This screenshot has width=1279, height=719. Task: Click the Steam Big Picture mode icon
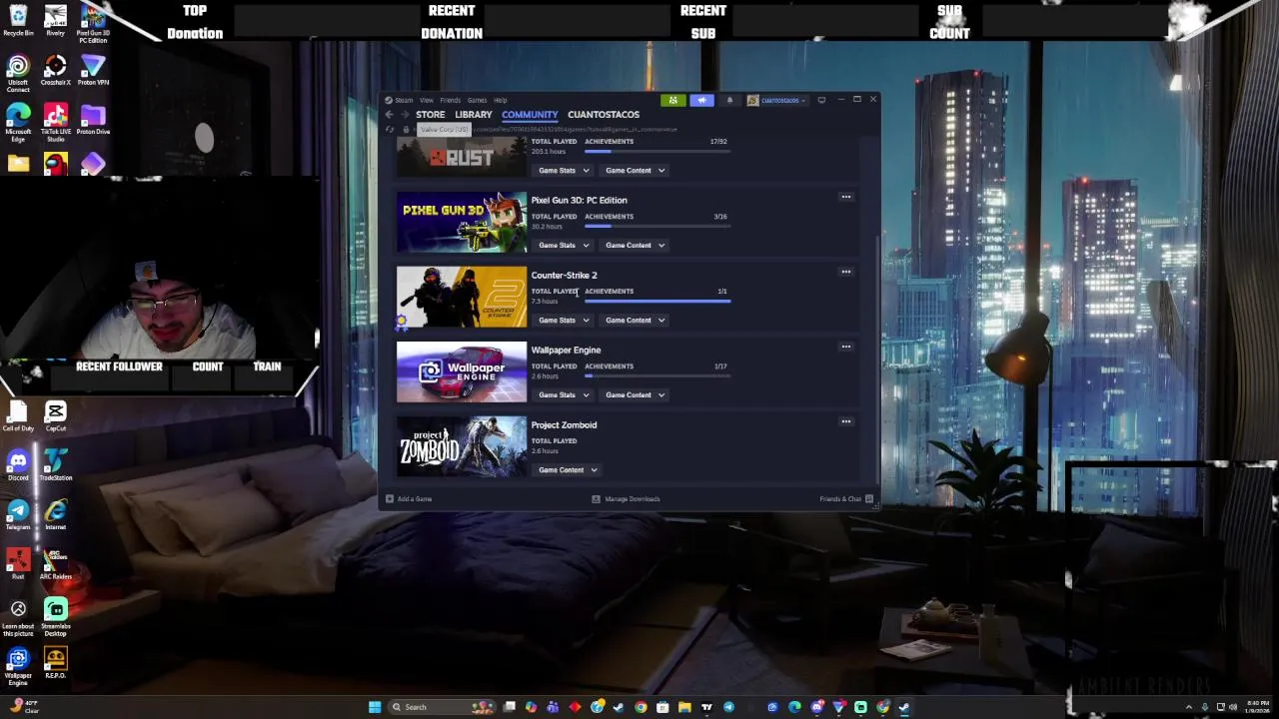pos(821,100)
